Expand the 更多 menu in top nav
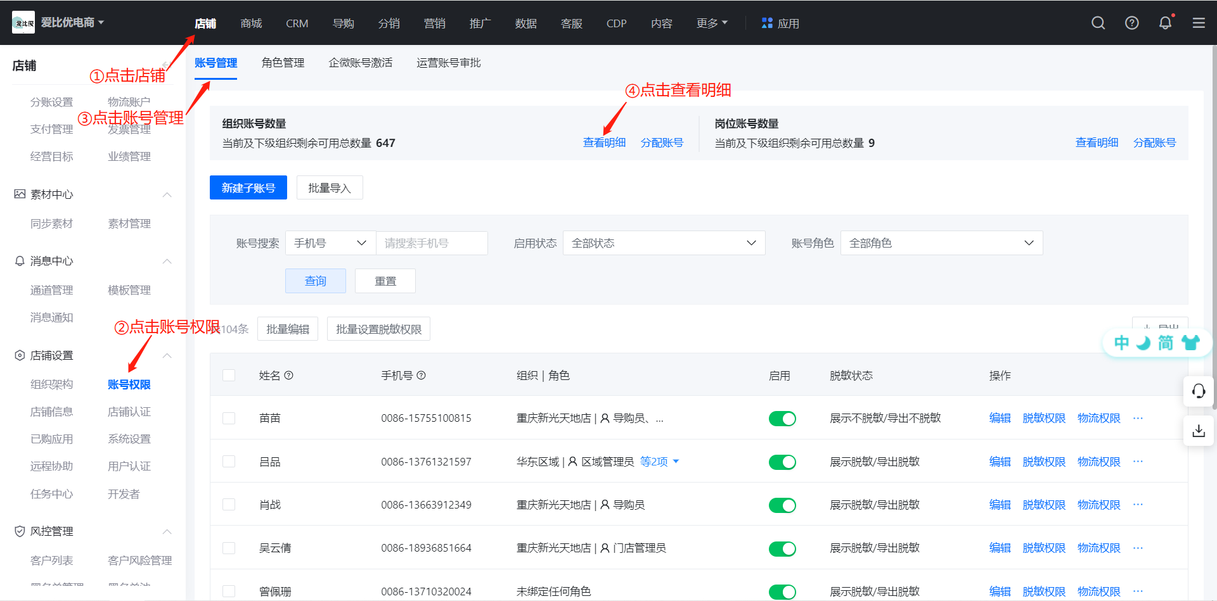Screen dimensions: 1217x601 712,23
